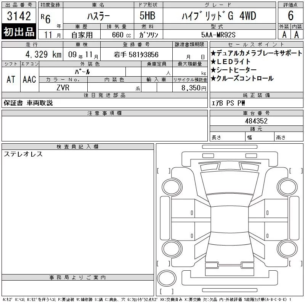Click 検査員記入欄 header
This screenshot has width=305, height=305.
[78, 146]
